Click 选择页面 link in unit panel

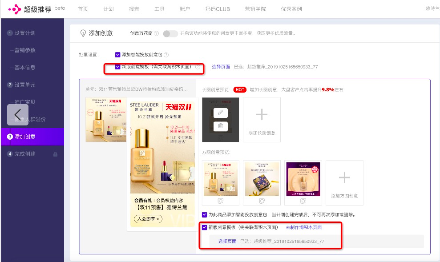(227, 241)
